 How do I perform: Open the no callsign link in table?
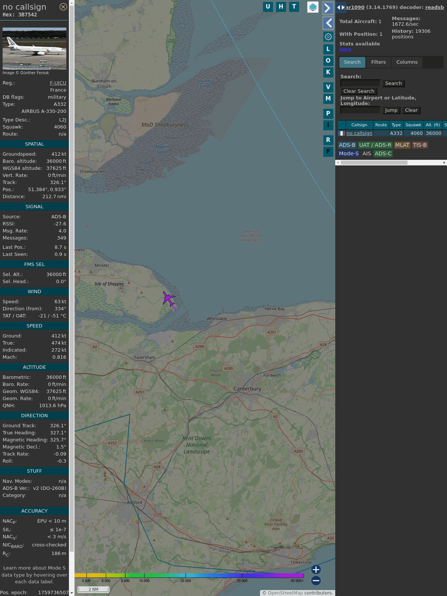359,133
